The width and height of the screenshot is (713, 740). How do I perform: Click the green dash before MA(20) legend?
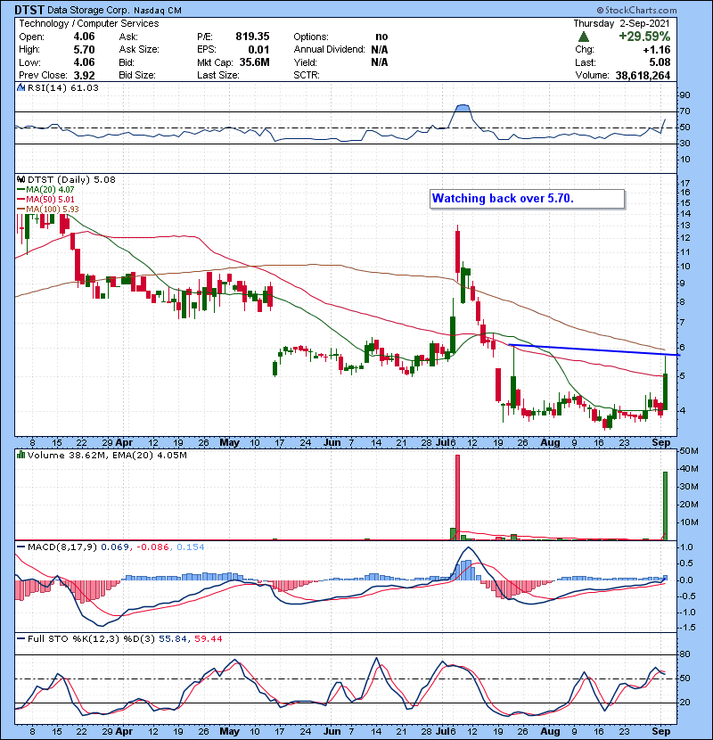click(x=20, y=190)
